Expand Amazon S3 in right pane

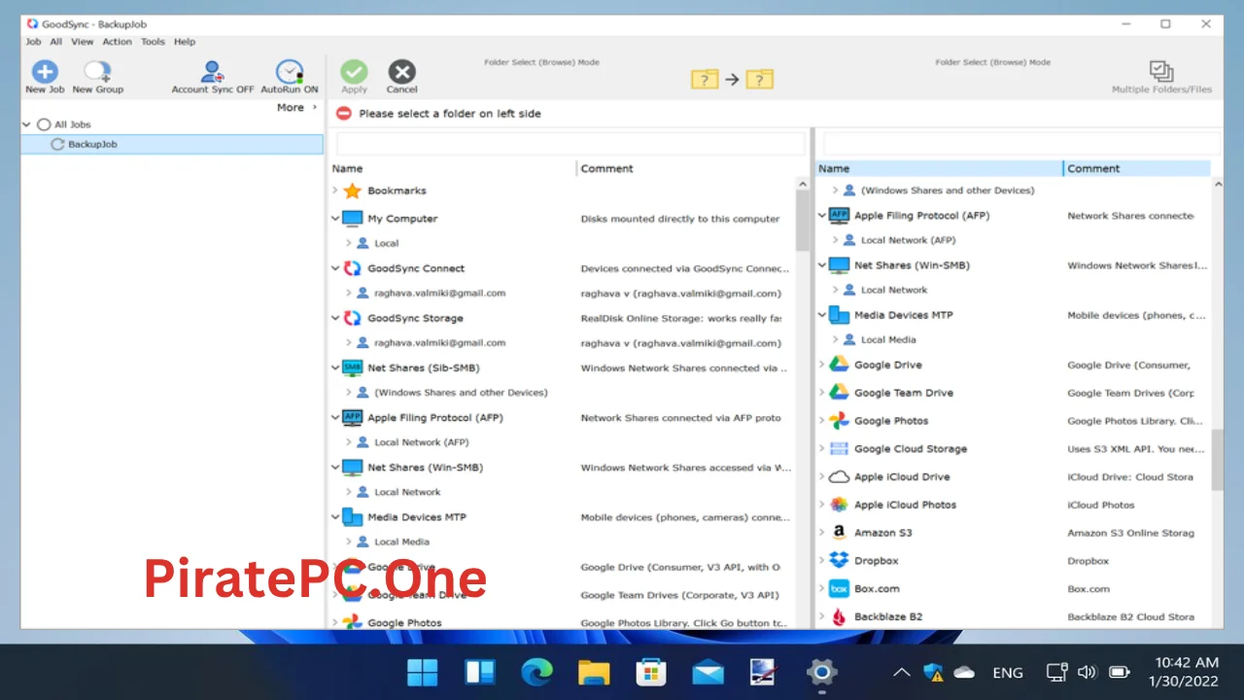point(821,533)
